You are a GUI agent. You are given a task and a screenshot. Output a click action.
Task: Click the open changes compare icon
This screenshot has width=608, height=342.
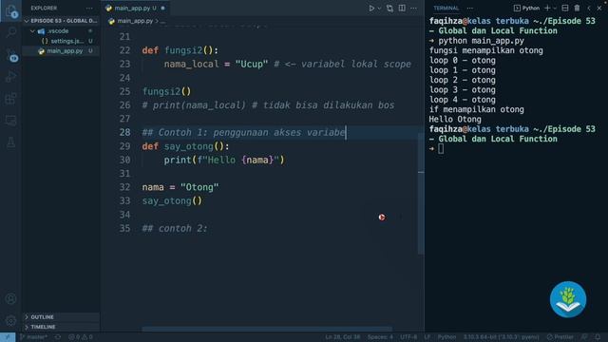pyautogui.click(x=389, y=9)
